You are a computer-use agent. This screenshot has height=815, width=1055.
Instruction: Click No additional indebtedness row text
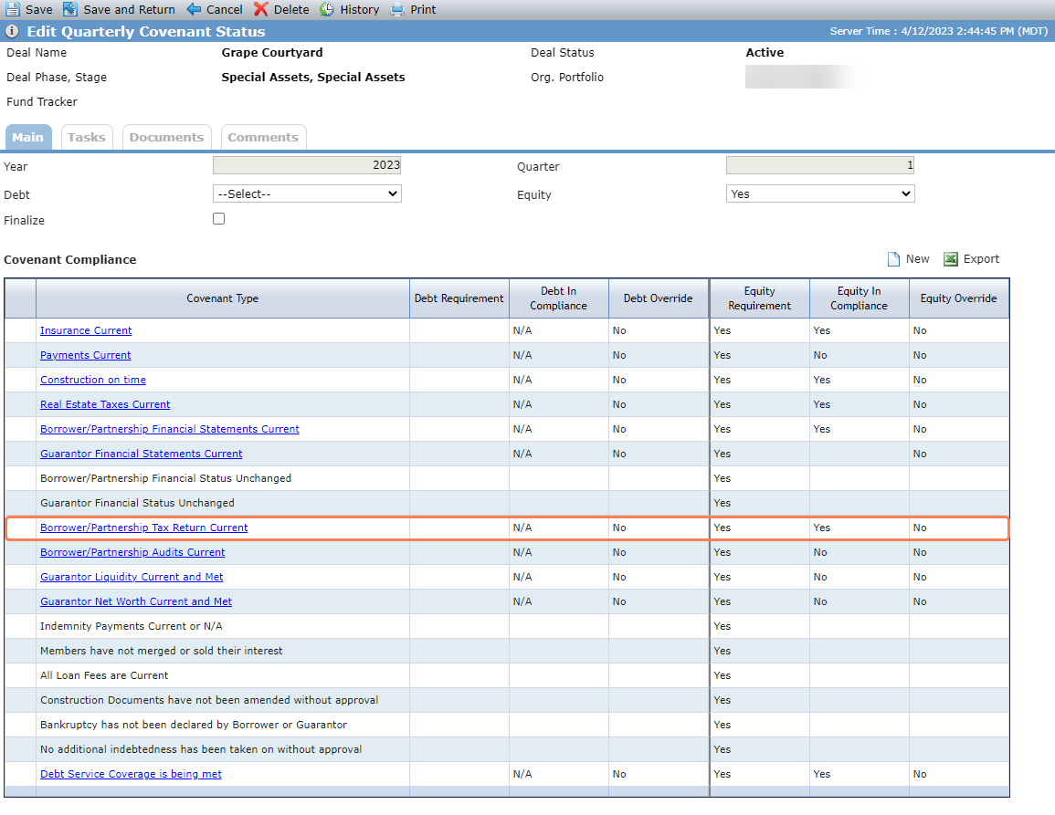pyautogui.click(x=201, y=749)
